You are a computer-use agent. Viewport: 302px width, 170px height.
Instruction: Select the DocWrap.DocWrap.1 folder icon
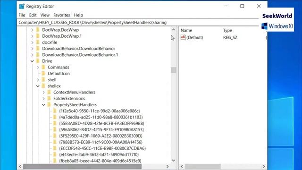click(38, 36)
